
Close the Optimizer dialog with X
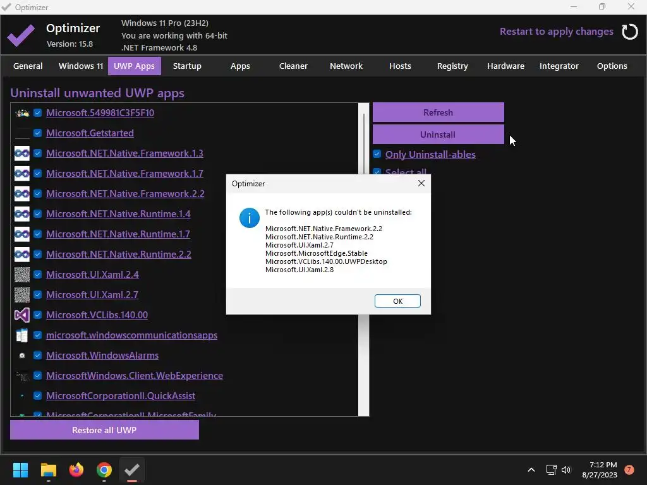click(421, 183)
